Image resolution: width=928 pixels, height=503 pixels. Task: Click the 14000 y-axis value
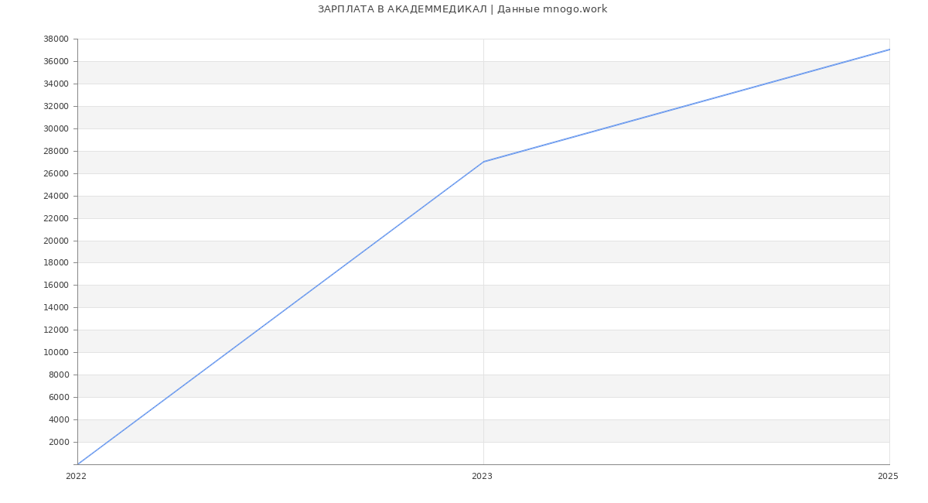(56, 308)
